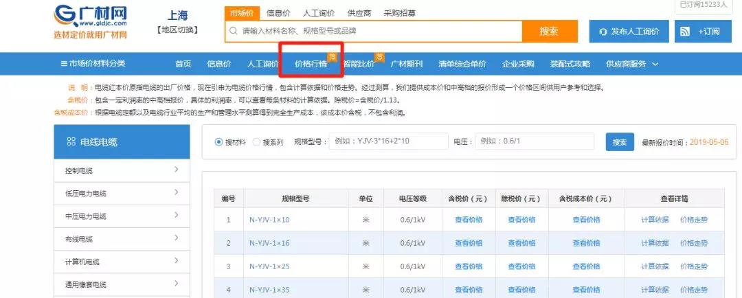The height and width of the screenshot is (298, 742).
Task: Focus the 电压 input field
Action: pos(535,141)
